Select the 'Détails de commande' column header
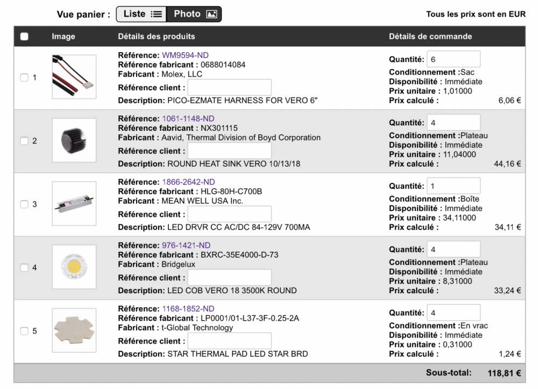538x389 pixels. 430,37
